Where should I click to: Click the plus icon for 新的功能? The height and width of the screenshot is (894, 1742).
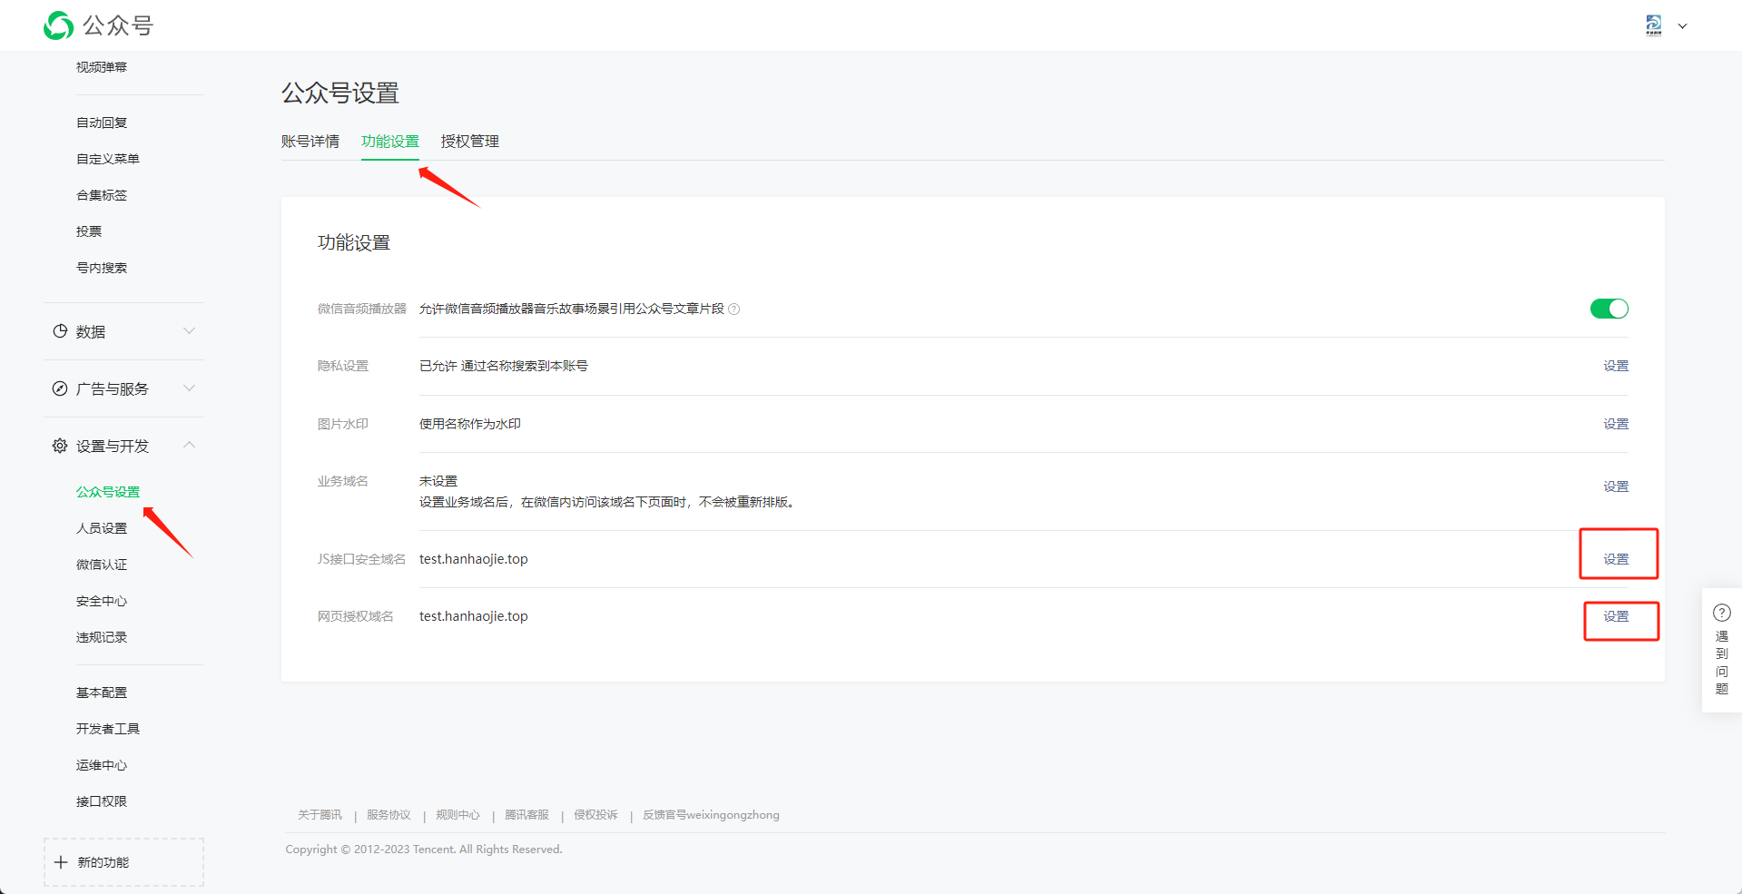click(x=61, y=862)
